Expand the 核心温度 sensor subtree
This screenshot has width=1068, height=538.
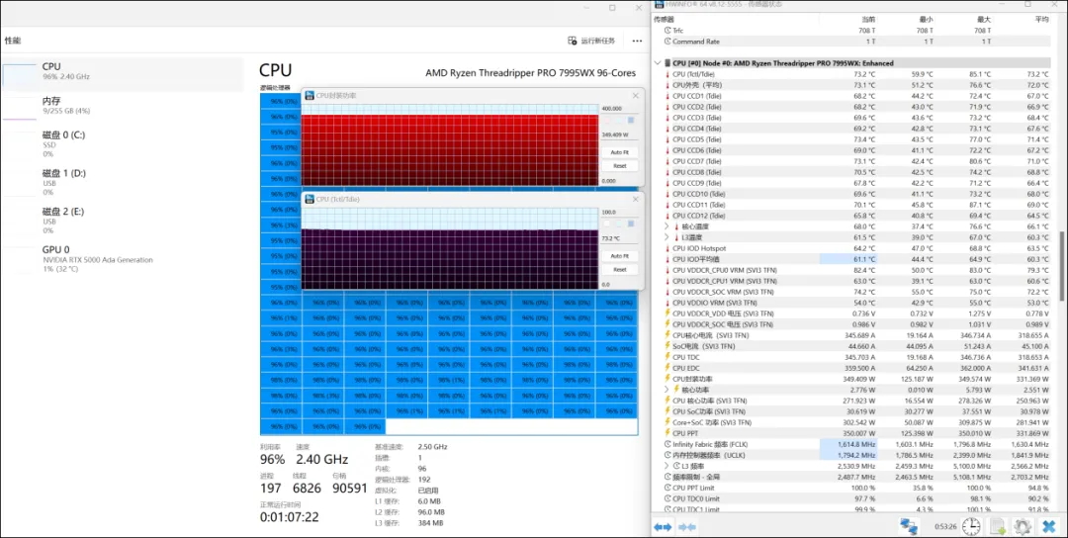click(667, 226)
